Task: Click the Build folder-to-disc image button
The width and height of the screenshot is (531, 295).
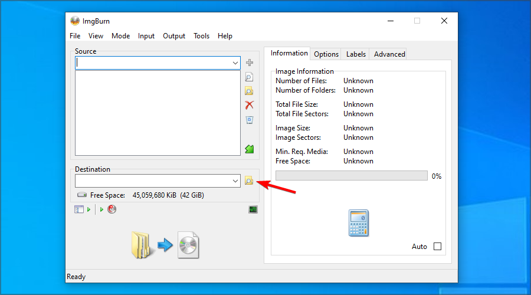Action: pos(165,244)
